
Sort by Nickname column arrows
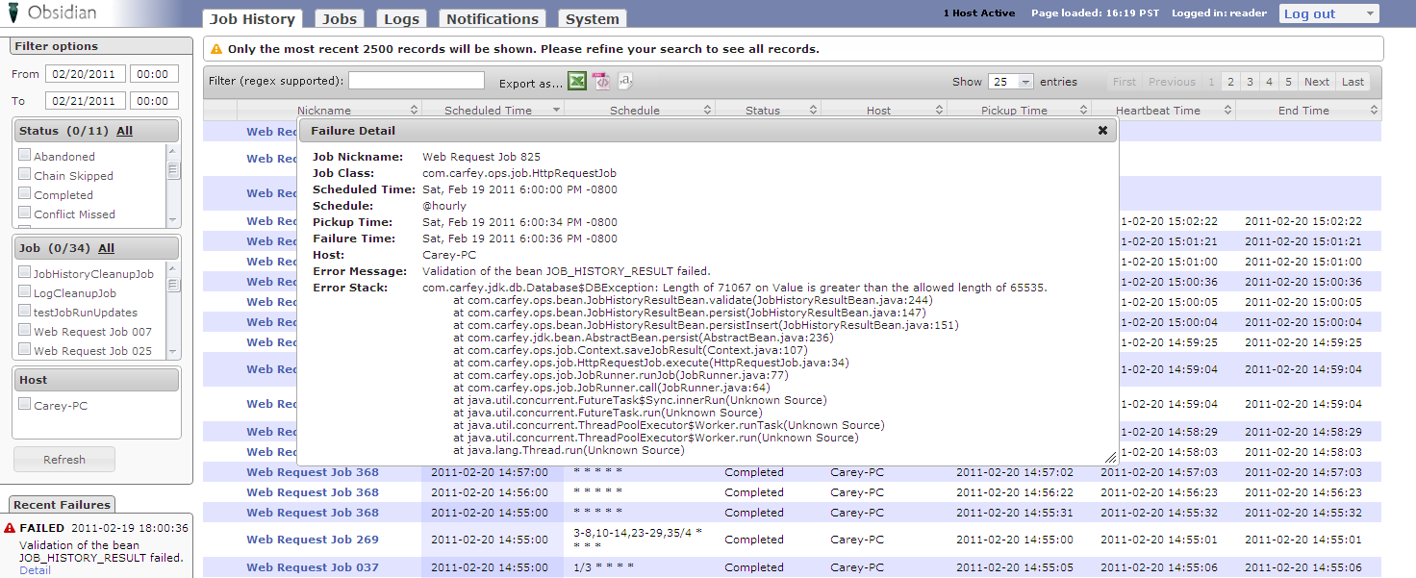click(415, 111)
